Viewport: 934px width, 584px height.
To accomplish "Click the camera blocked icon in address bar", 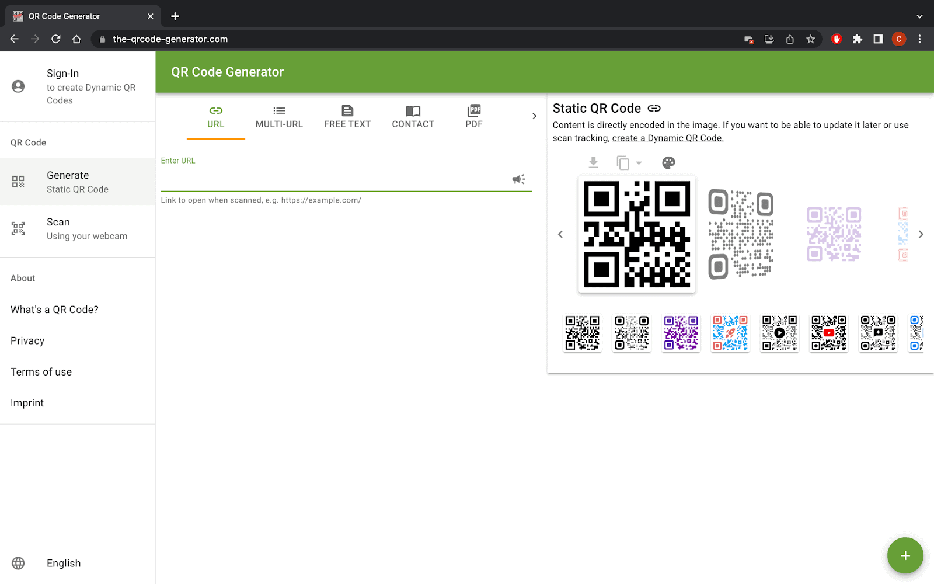I will pos(749,39).
